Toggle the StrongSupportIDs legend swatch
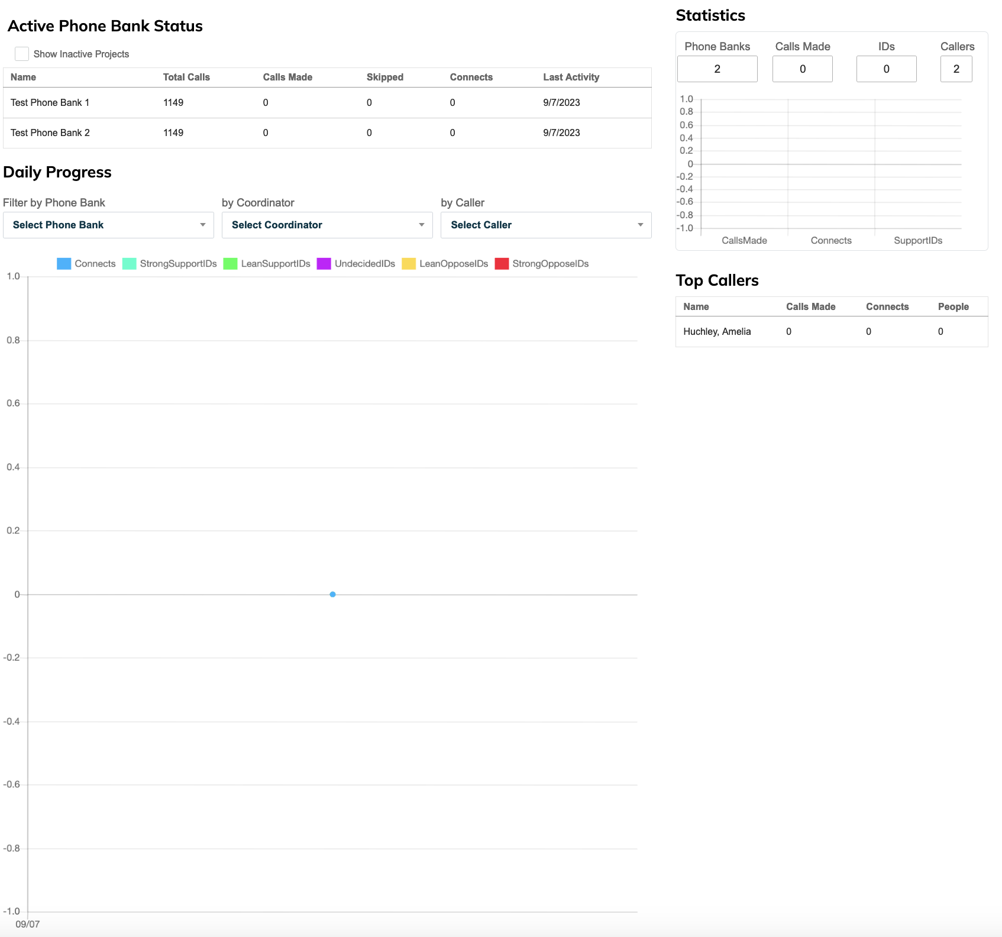This screenshot has height=937, width=1002. click(129, 264)
